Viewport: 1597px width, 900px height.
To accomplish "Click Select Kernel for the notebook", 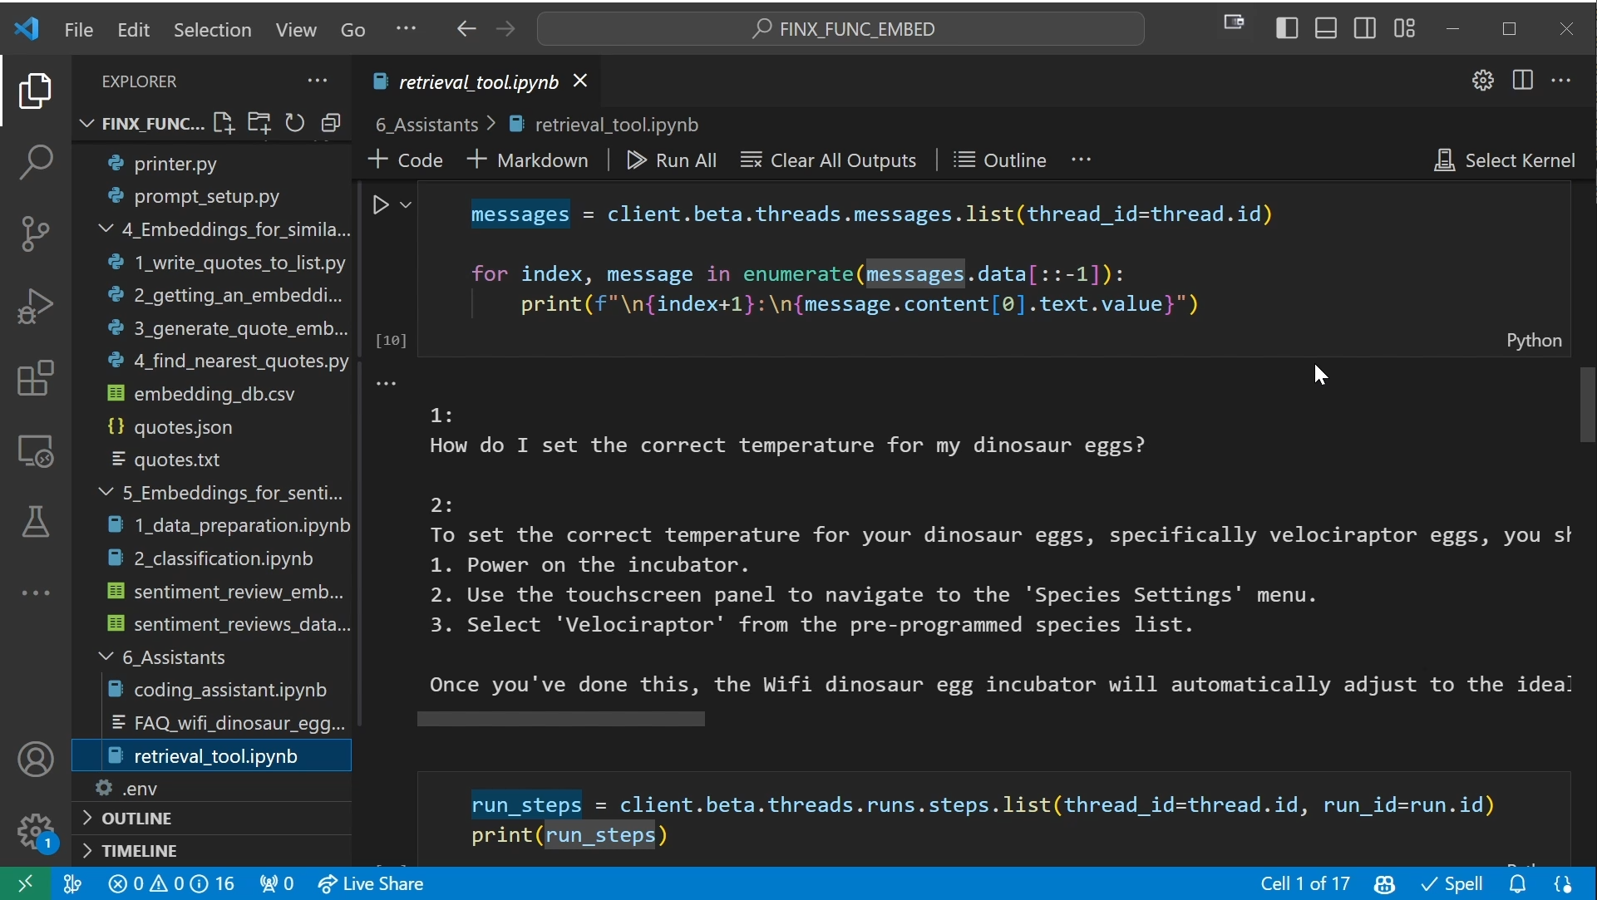I will (1505, 160).
